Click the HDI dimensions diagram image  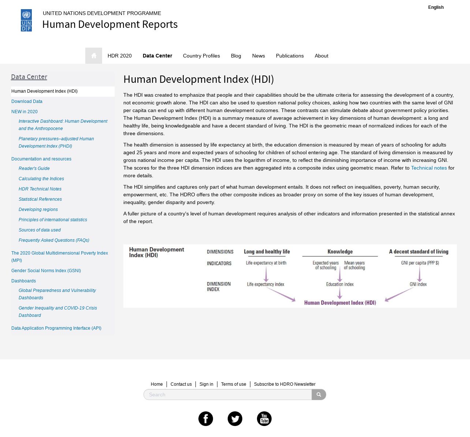(x=290, y=276)
